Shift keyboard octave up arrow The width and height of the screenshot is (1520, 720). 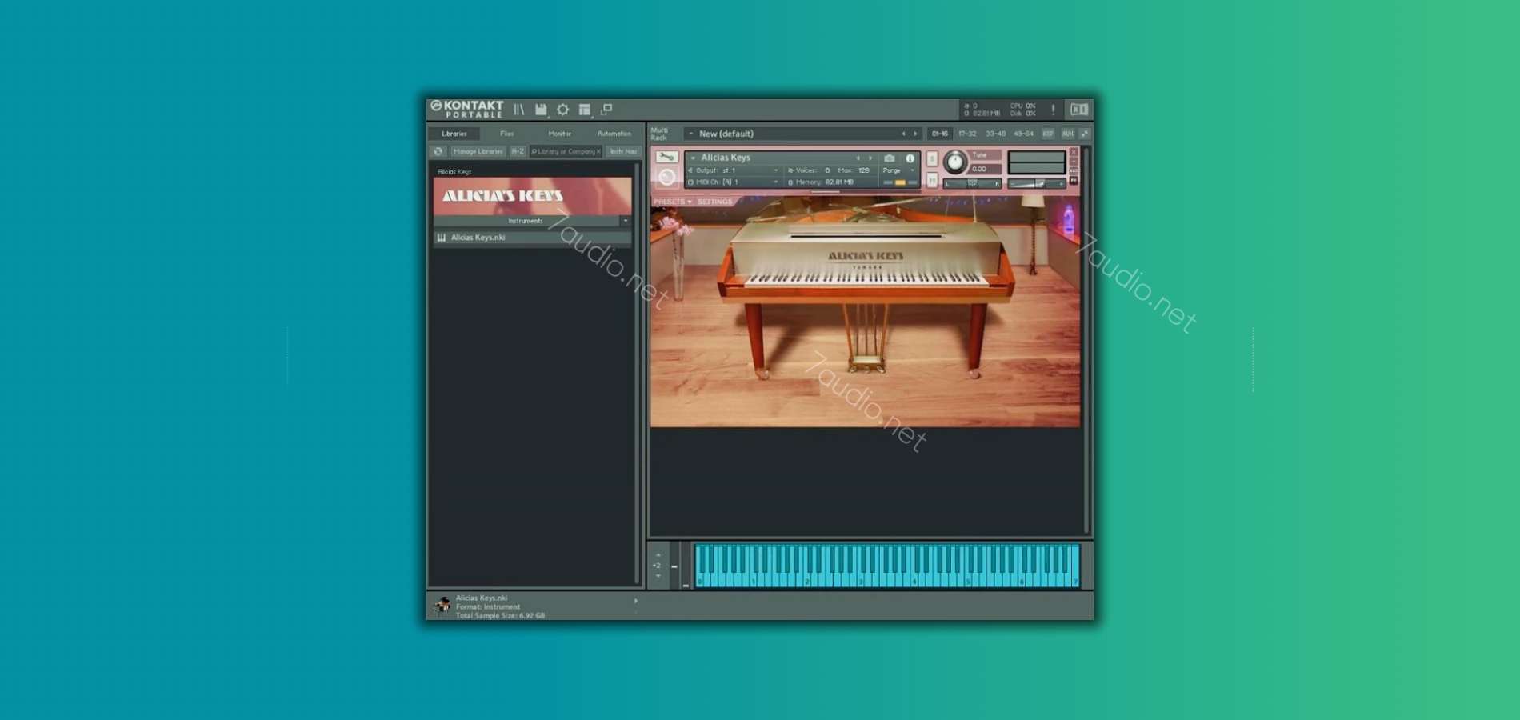(x=658, y=555)
